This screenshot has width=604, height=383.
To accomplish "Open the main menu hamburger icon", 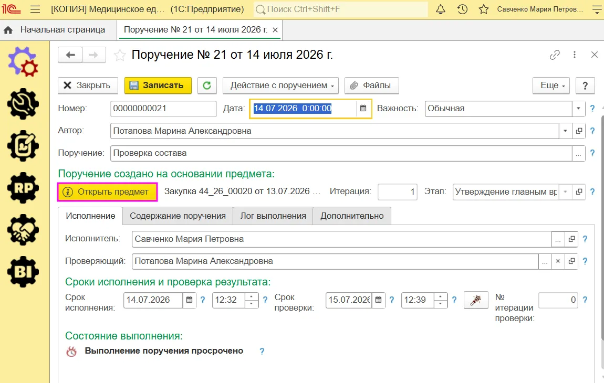I will tap(35, 9).
